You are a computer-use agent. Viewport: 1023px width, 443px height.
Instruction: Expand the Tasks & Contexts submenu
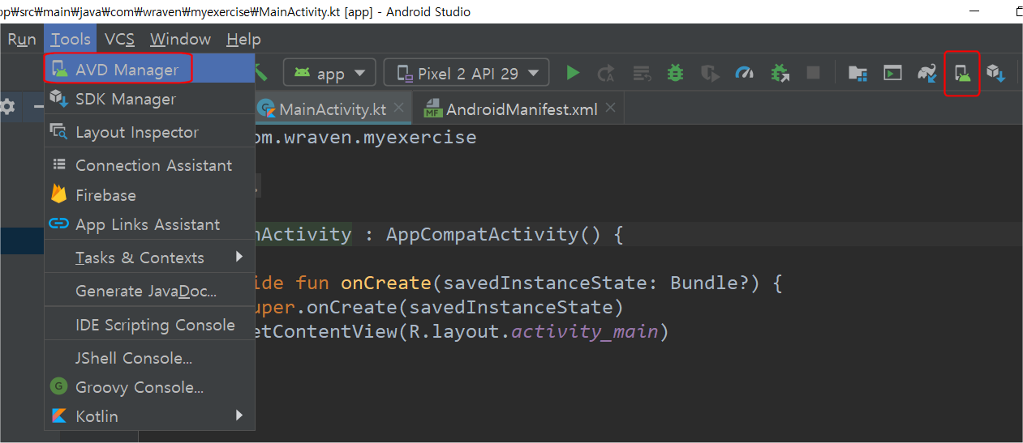coord(149,258)
